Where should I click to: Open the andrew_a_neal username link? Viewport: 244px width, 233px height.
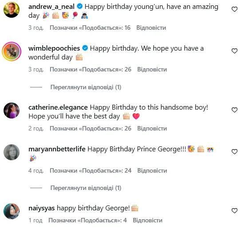tap(51, 7)
